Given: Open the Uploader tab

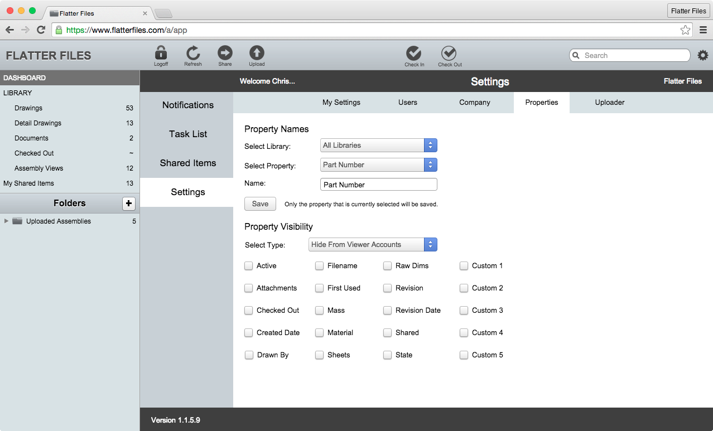Looking at the screenshot, I should pos(610,103).
